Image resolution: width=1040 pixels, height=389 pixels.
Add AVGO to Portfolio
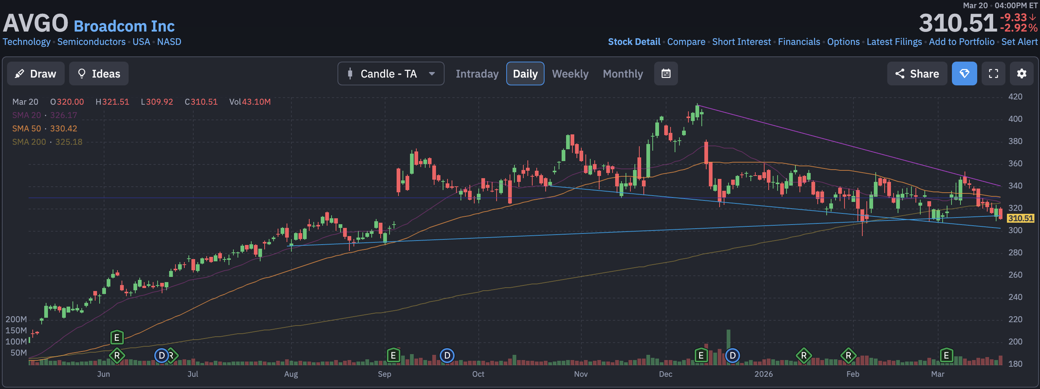pyautogui.click(x=961, y=42)
